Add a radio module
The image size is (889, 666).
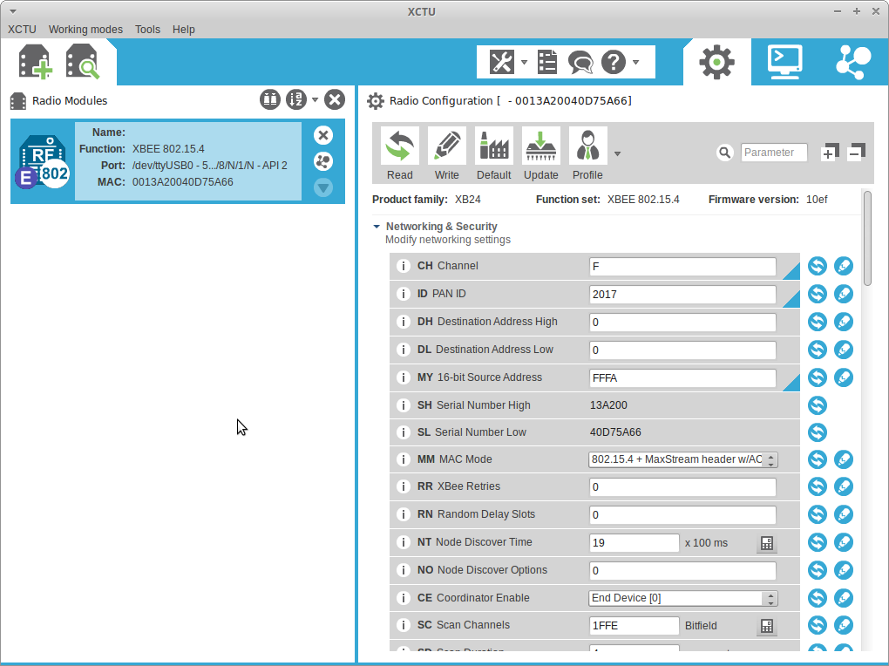pos(35,62)
